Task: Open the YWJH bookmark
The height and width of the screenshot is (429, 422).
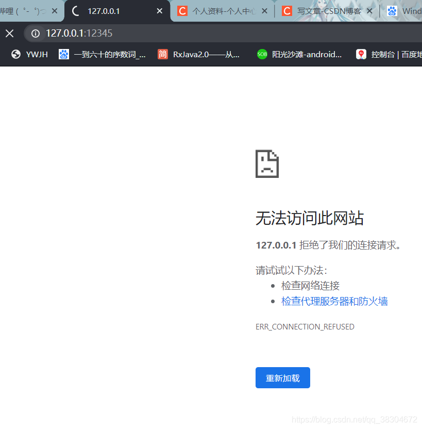Action: (x=38, y=54)
